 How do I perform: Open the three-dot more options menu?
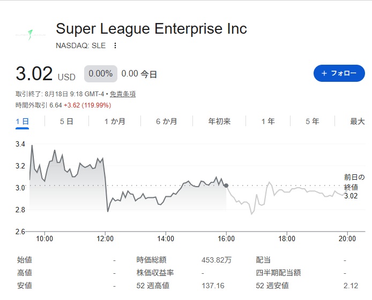(x=115, y=45)
